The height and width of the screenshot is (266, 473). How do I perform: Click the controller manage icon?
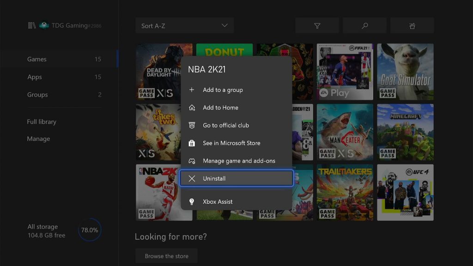[192, 161]
